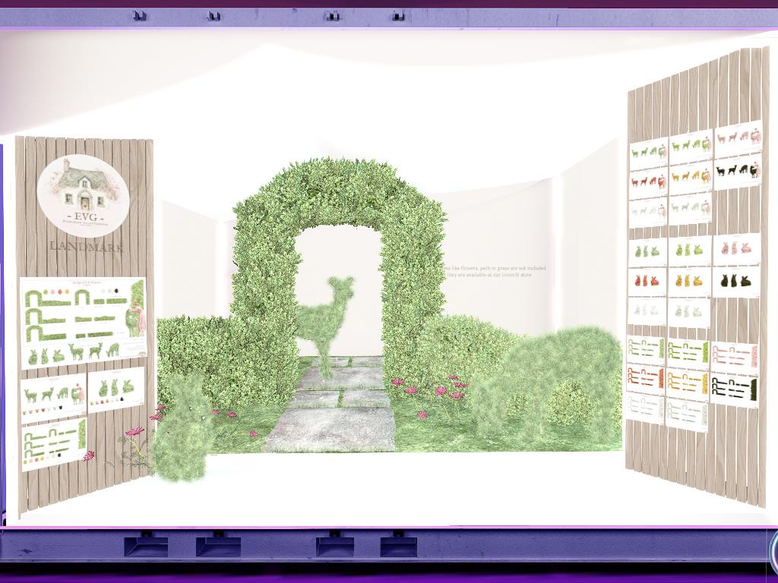This screenshot has height=583, width=778.
Task: Pick the red bunny vendor poster
Action: pos(647,283)
